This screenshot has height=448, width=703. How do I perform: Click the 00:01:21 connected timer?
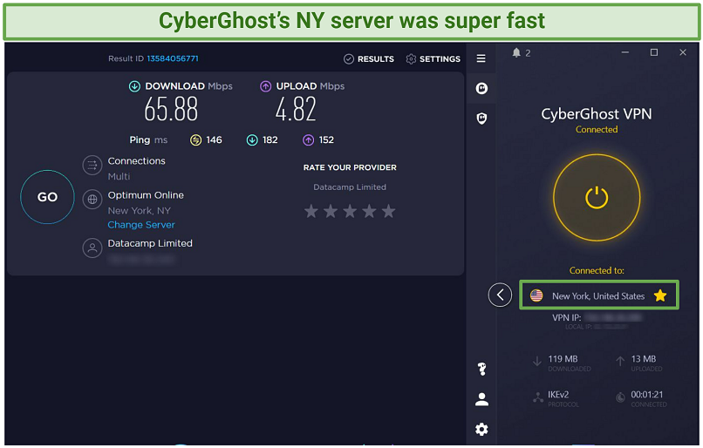pyautogui.click(x=647, y=395)
